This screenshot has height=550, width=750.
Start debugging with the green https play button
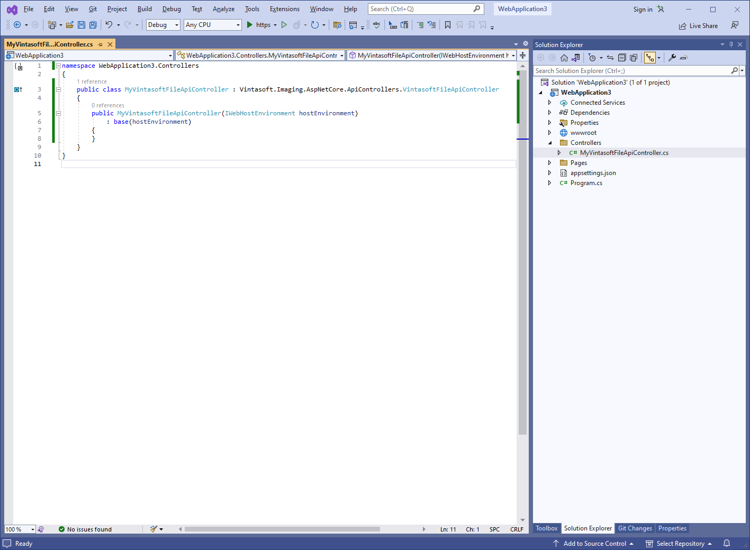coord(250,25)
